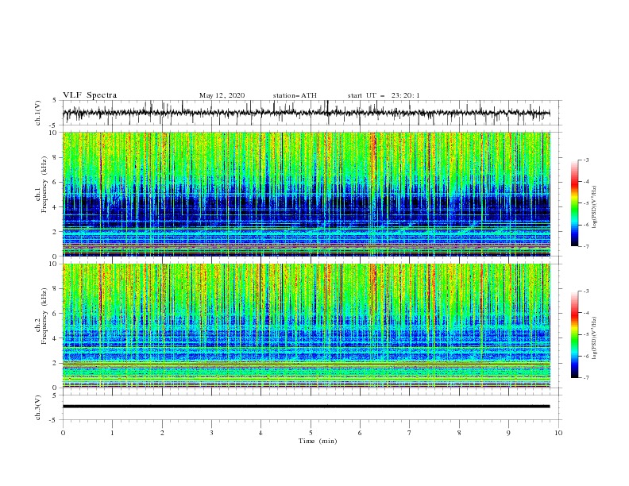Click the "start UT = 23:20:1" text

click(384, 95)
